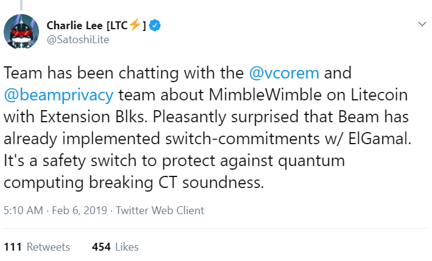Click Charlie Lee's profile avatar

click(22, 32)
